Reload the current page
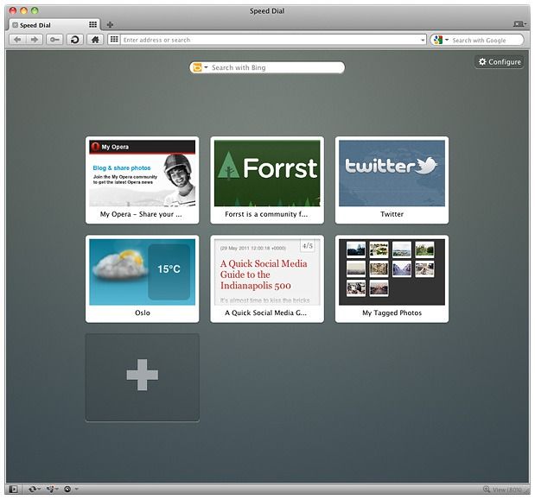535x499 pixels. [x=75, y=40]
